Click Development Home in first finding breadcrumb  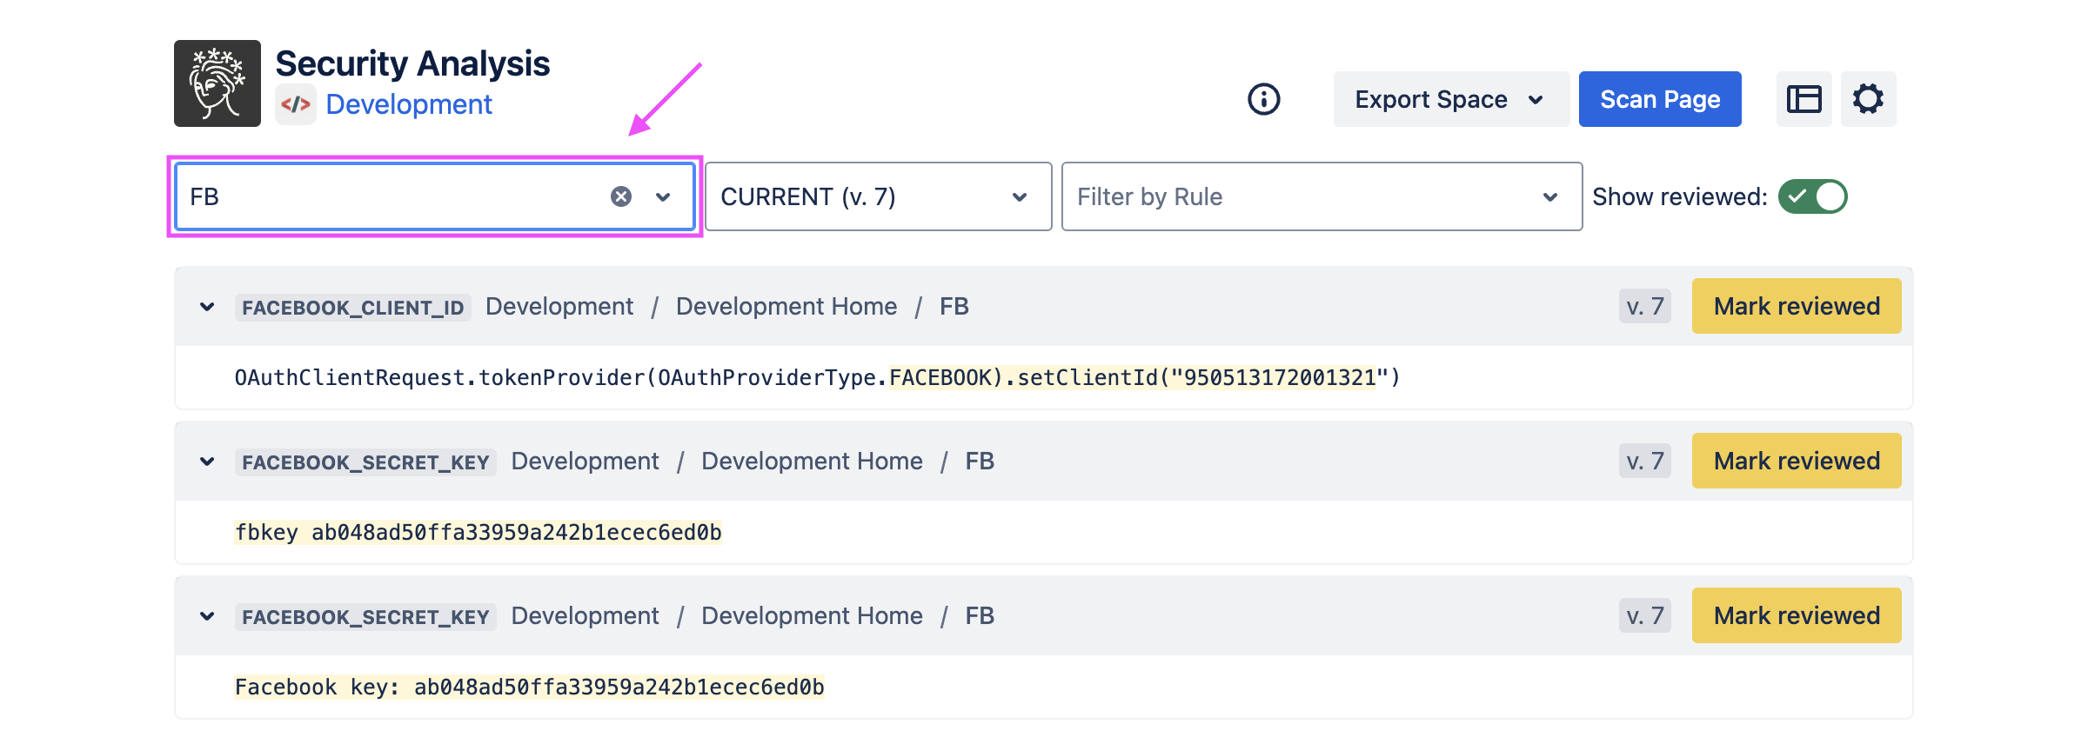786,306
